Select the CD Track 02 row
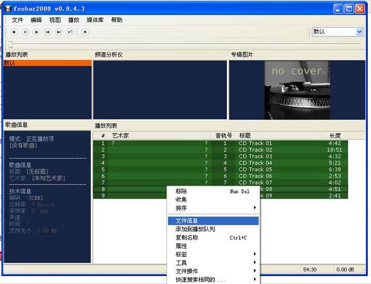This screenshot has width=371, height=284. pyautogui.click(x=221, y=150)
